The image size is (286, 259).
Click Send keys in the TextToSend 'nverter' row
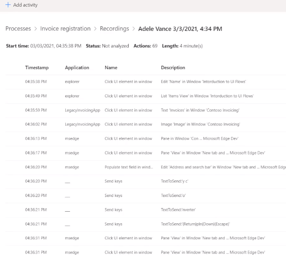(x=114, y=210)
